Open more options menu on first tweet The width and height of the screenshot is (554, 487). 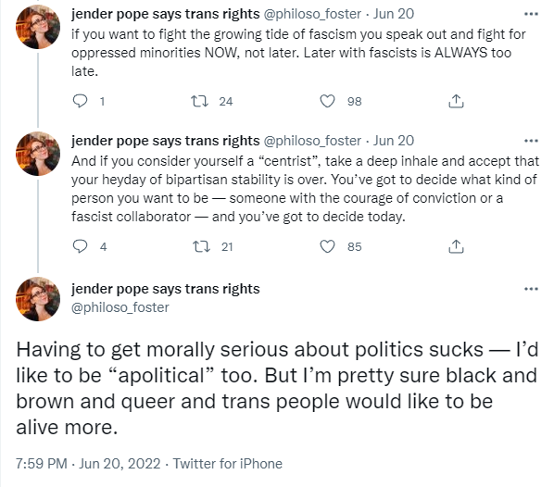pos(531,14)
